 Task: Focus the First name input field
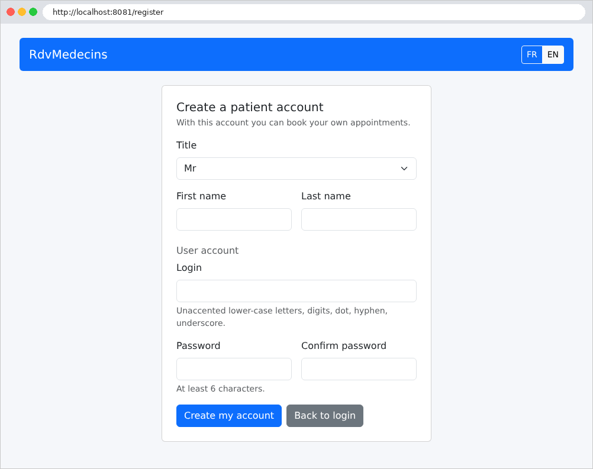tap(234, 219)
